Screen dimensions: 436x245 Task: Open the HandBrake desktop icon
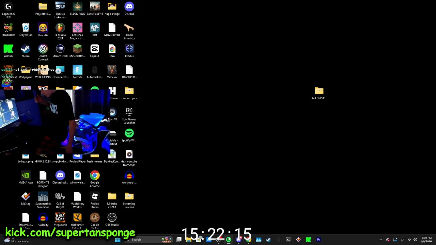click(x=9, y=30)
